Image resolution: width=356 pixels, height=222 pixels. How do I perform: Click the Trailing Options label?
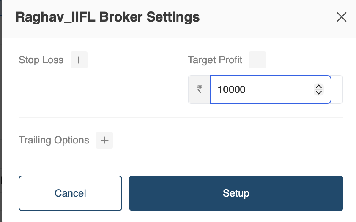[x=54, y=140]
